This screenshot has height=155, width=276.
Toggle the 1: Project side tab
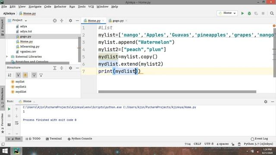(x=2, y=27)
